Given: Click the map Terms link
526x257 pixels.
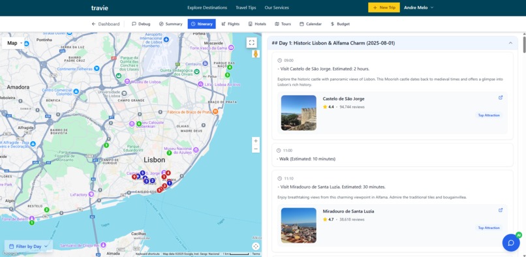Looking at the screenshot, I should click(256, 254).
